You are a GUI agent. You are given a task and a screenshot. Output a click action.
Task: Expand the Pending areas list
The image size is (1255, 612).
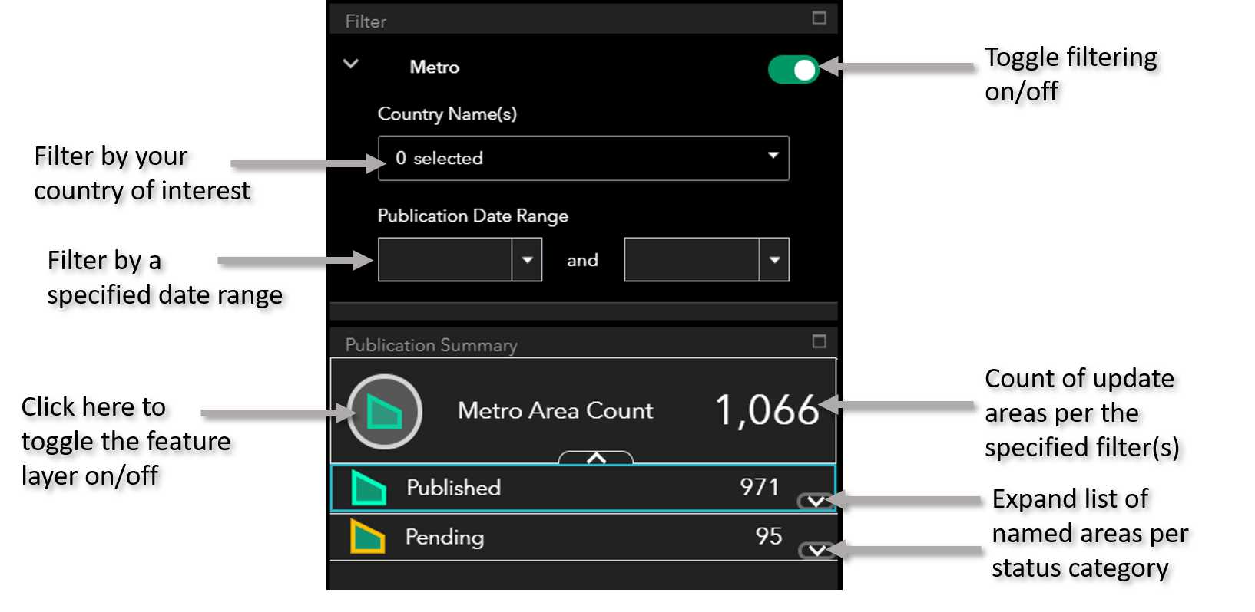coord(816,551)
